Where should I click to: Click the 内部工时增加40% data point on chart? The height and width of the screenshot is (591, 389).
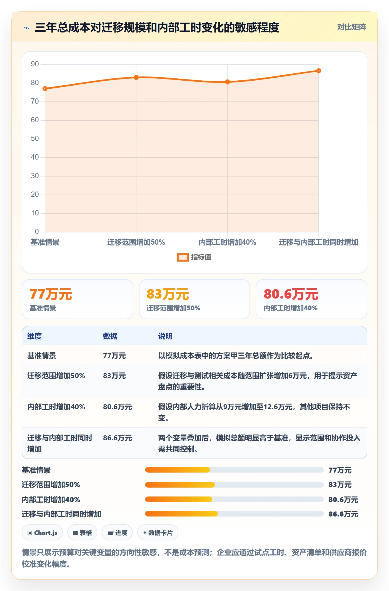tap(227, 82)
